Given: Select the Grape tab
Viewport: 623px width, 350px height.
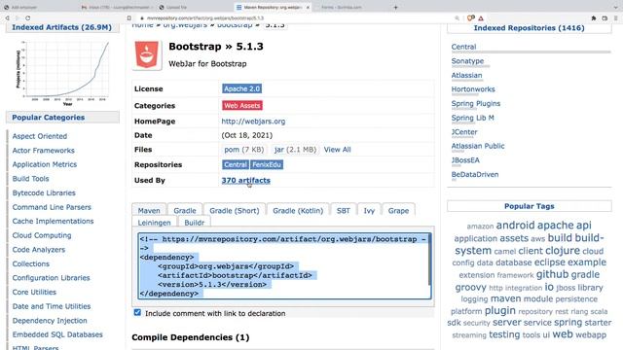Looking at the screenshot, I should [398, 210].
